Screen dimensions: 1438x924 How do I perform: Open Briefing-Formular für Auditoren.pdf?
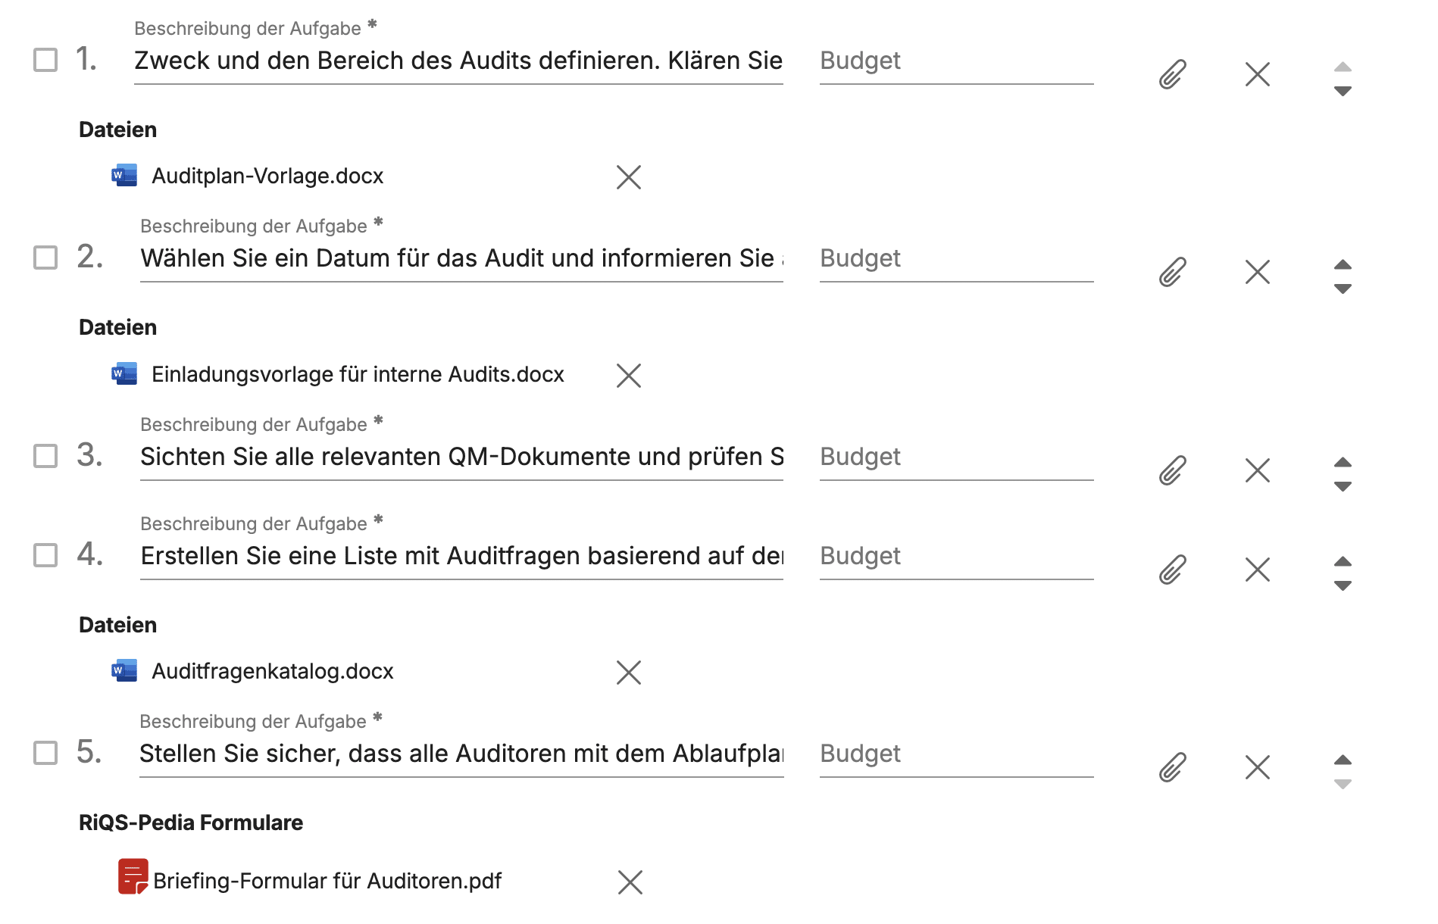327,881
